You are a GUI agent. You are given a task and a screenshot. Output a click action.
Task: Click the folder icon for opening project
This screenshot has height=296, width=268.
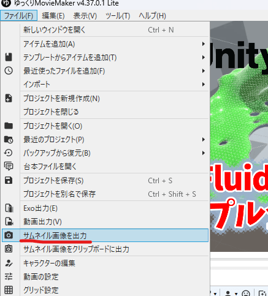[9, 126]
